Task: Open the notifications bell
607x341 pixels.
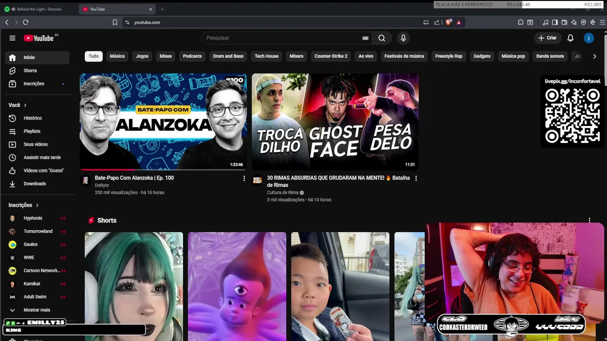Action: (x=570, y=38)
